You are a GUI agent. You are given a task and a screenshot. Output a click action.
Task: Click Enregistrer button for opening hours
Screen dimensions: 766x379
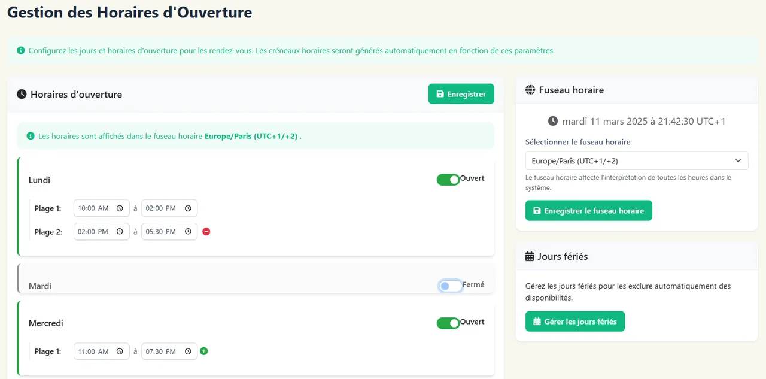pos(461,94)
